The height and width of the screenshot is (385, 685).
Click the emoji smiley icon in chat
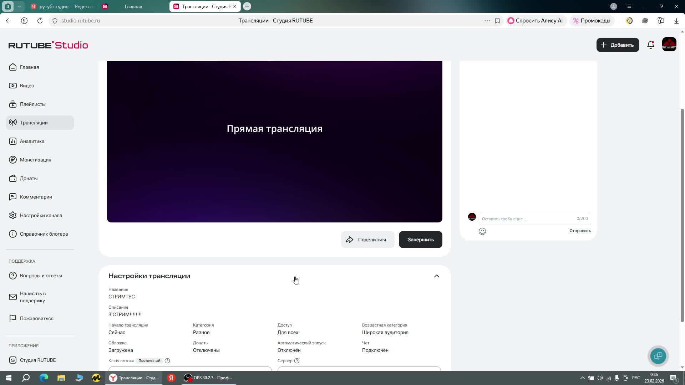pos(482,231)
